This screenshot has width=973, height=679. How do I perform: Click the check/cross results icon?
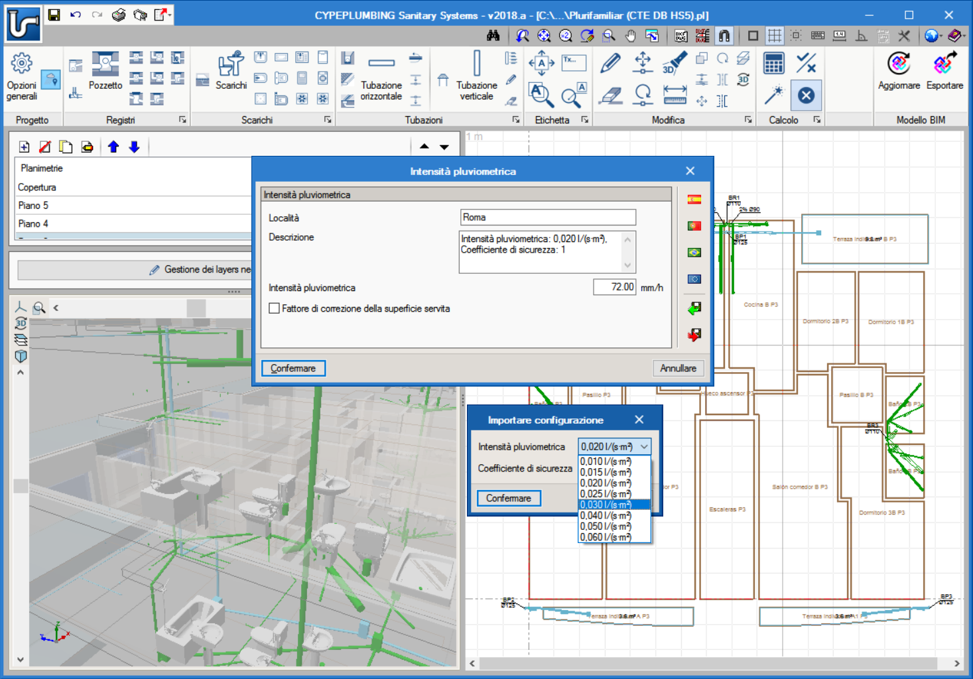(x=806, y=64)
